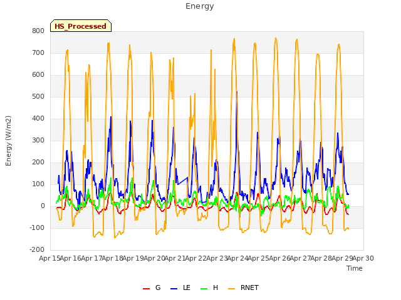
Task: Click the 600 y-axis tick label
Action: [38, 75]
